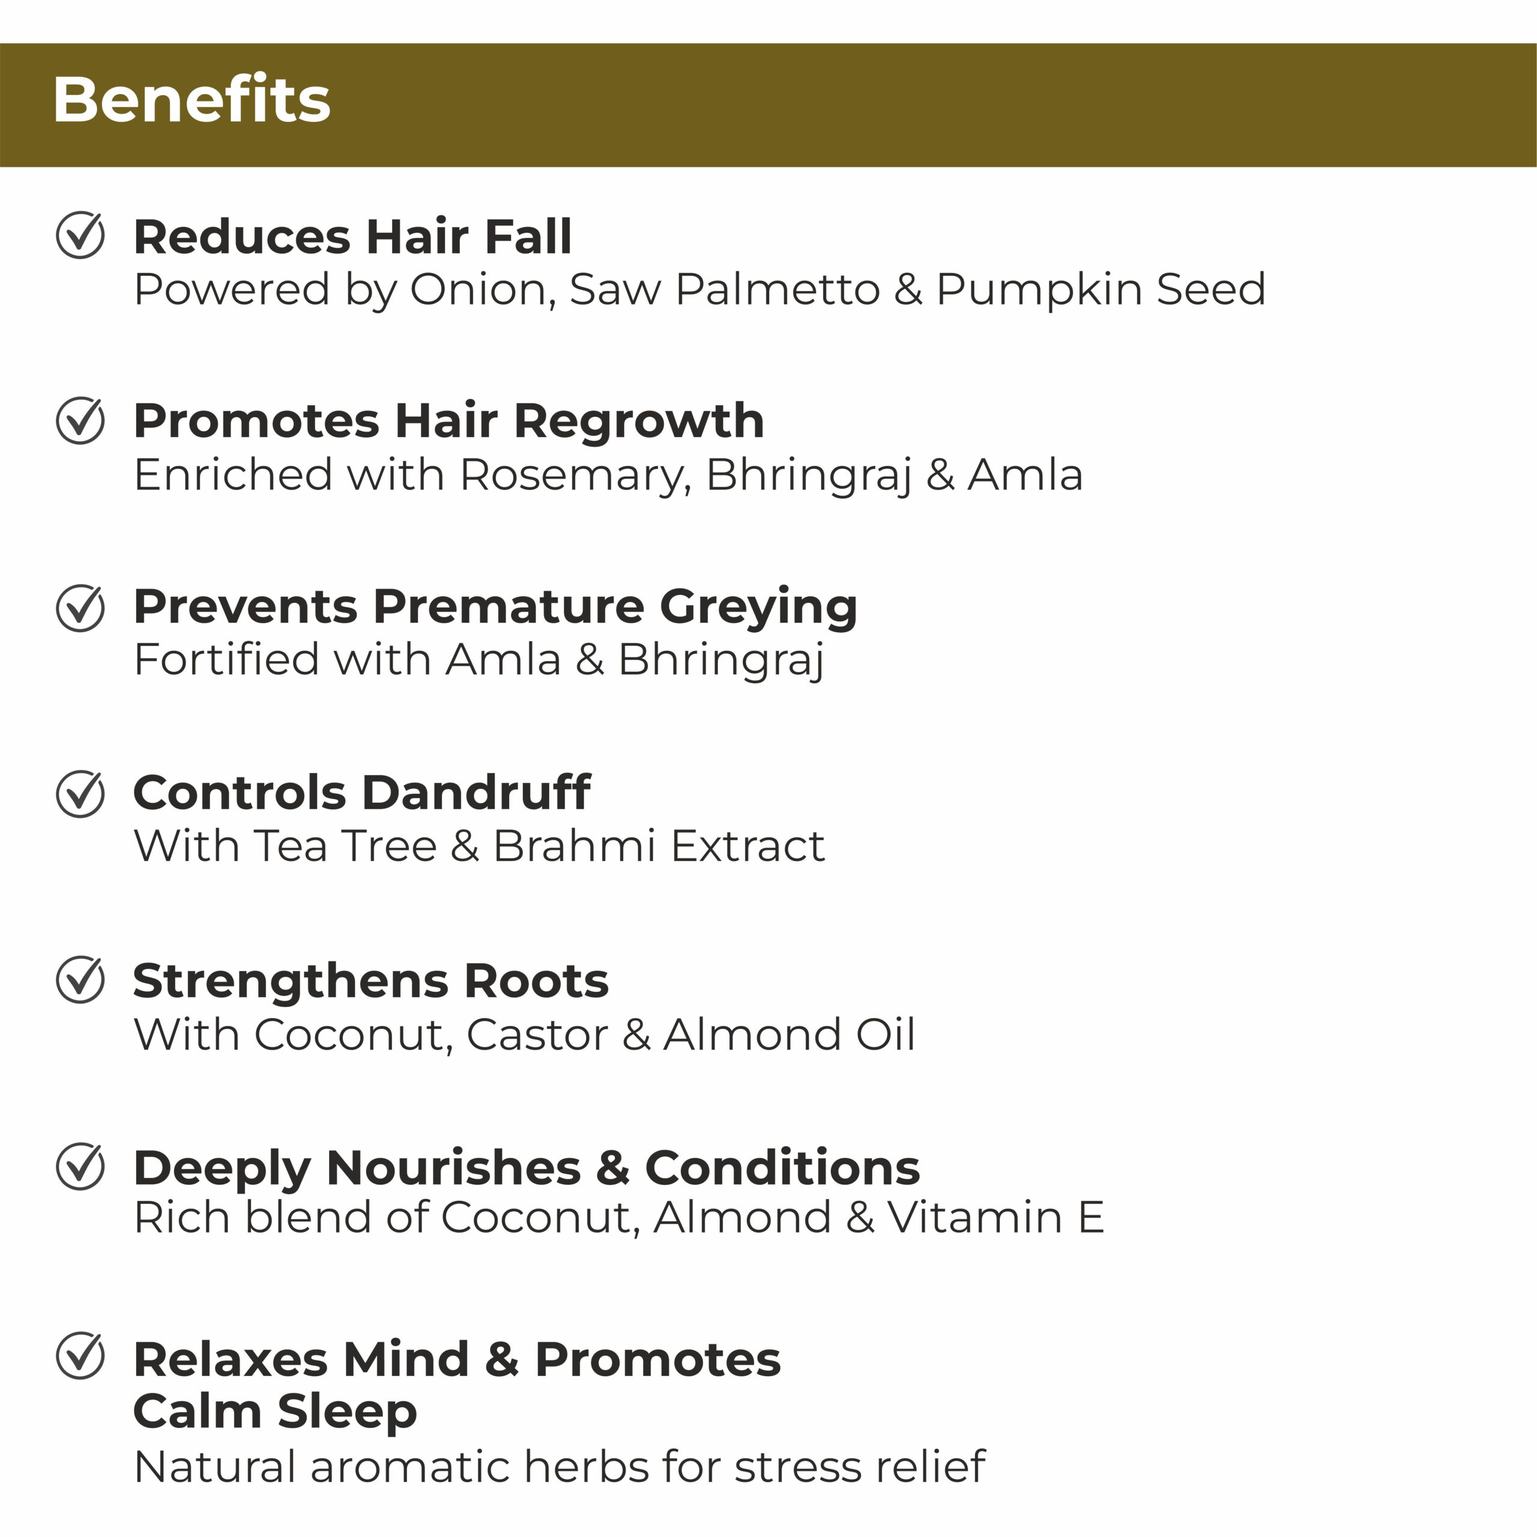Image resolution: width=1537 pixels, height=1537 pixels.
Task: Click the Prevents Premature Greying heading
Action: tap(495, 608)
